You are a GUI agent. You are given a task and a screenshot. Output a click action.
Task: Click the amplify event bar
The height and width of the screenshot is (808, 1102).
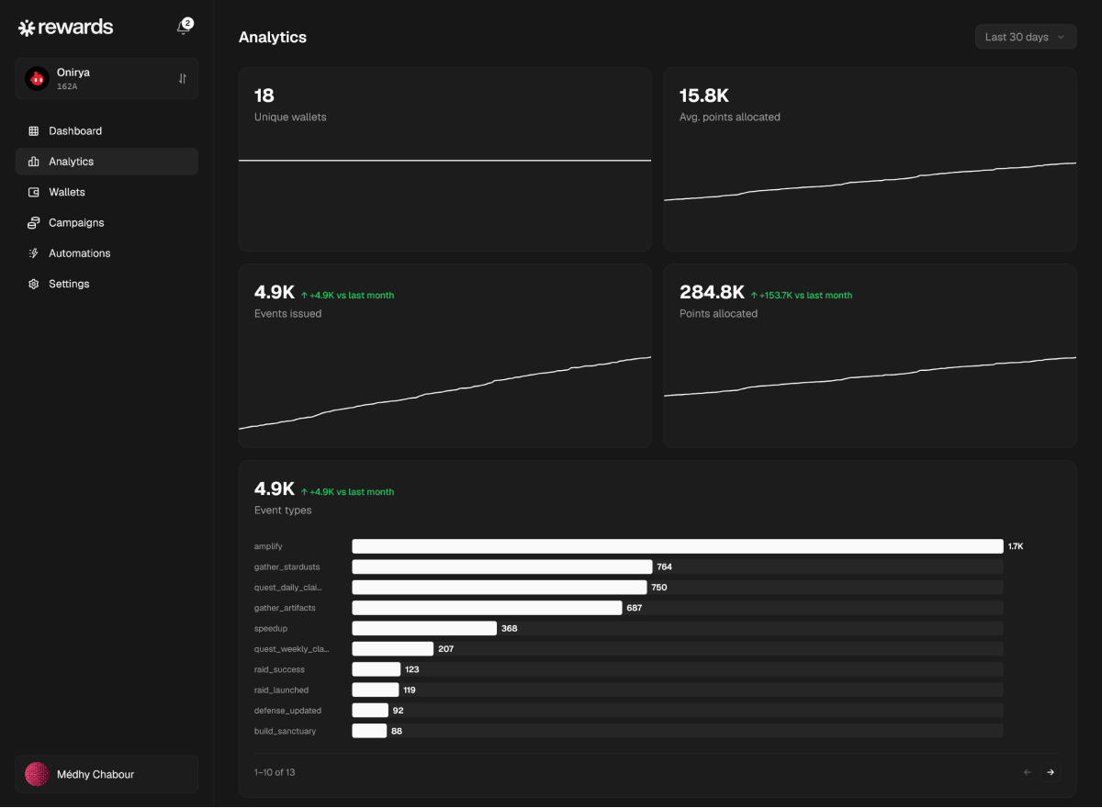coord(678,546)
